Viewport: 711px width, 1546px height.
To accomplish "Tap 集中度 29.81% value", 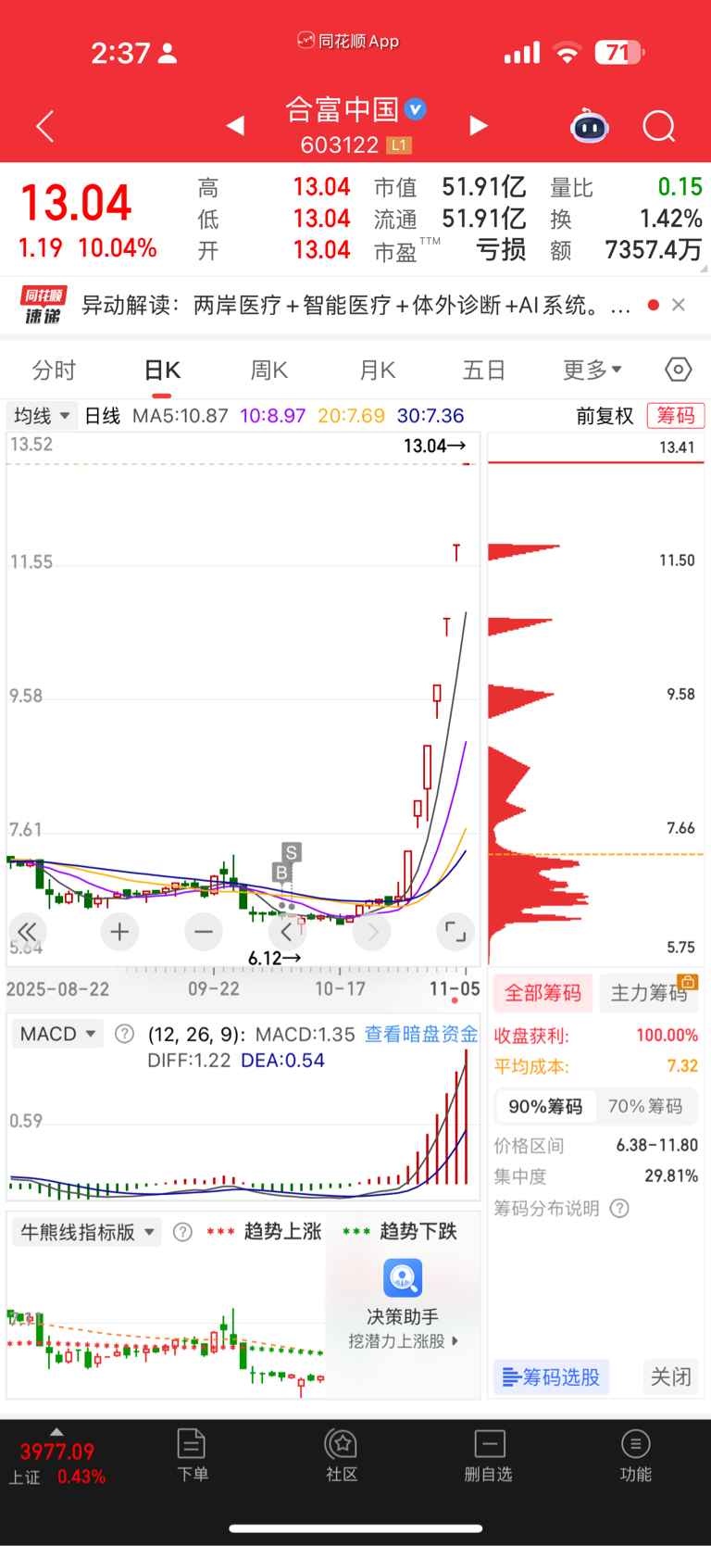I will (671, 1176).
